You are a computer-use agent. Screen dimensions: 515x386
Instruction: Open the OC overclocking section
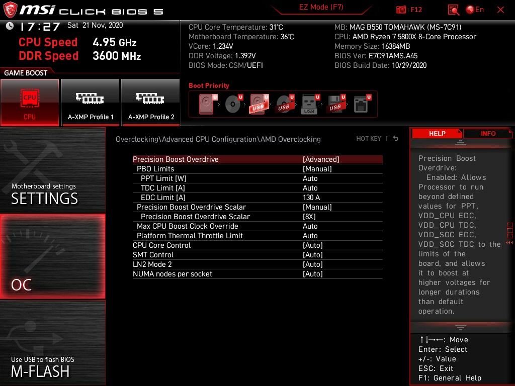(x=52, y=256)
